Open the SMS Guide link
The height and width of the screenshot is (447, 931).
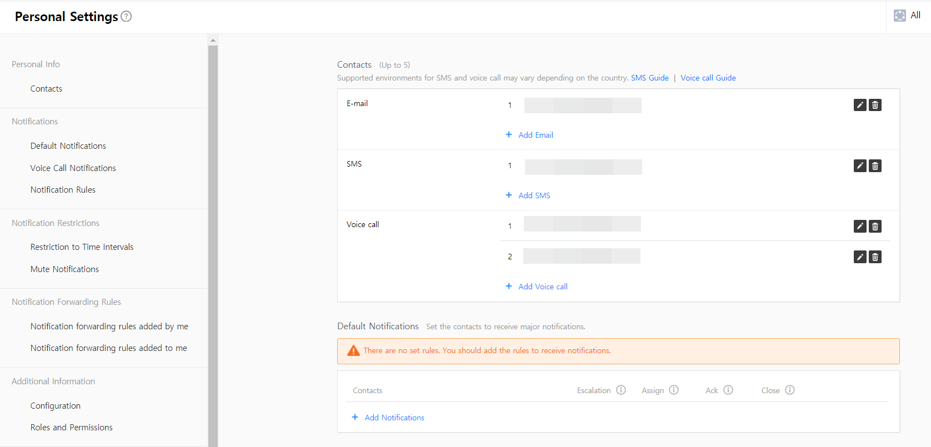pos(649,78)
